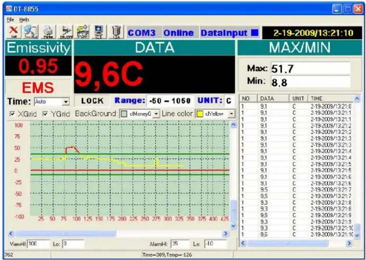Click the blue DataInput indicator square
Viewport: 366px width, 260px height.
point(255,33)
